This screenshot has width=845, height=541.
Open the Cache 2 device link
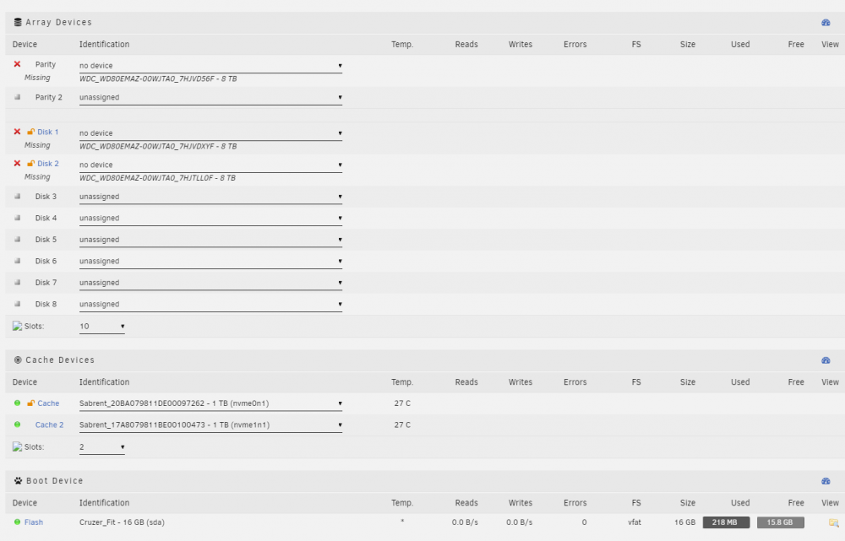click(x=49, y=425)
